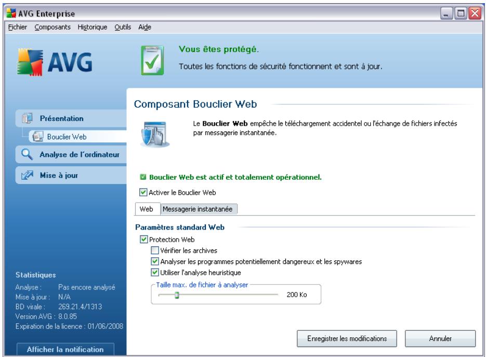Click the green checkmark protection status icon
Viewport: 486px width, 357px height.
[x=152, y=60]
